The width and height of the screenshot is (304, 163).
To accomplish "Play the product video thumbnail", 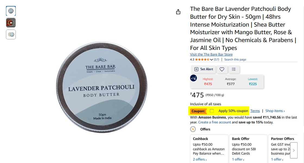I will (11, 23).
